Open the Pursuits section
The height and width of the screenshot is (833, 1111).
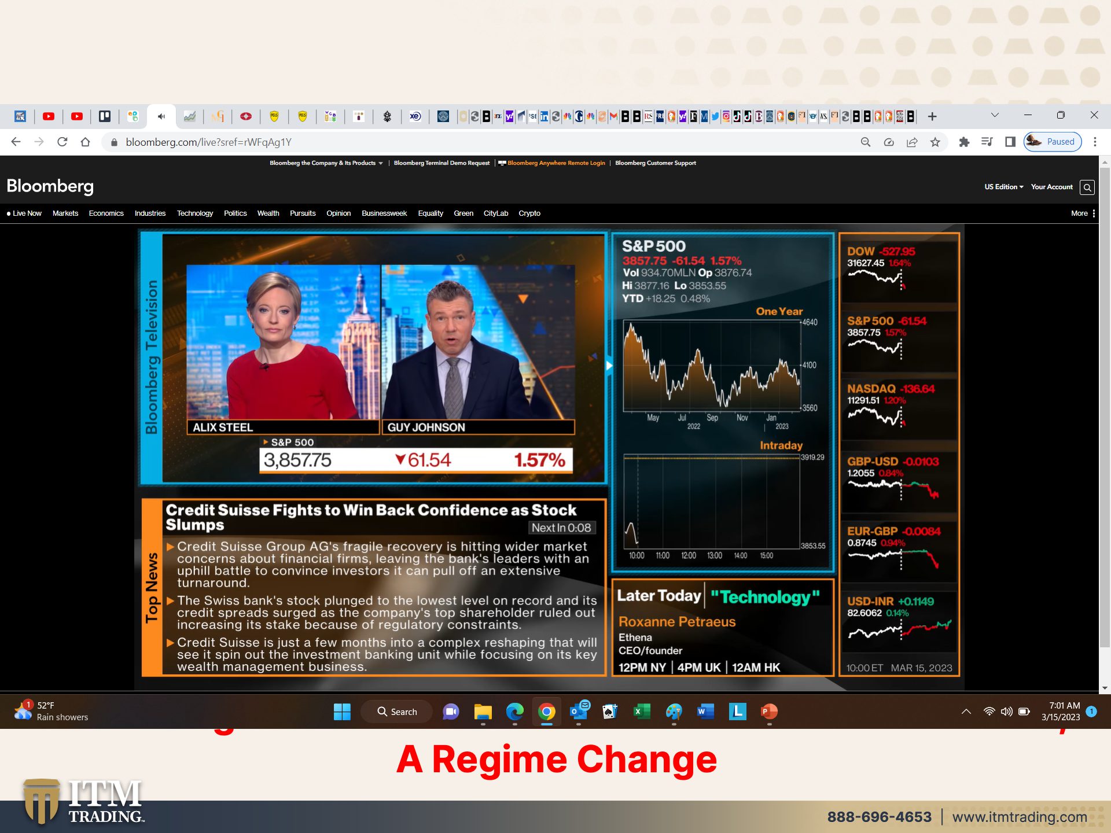coord(303,213)
